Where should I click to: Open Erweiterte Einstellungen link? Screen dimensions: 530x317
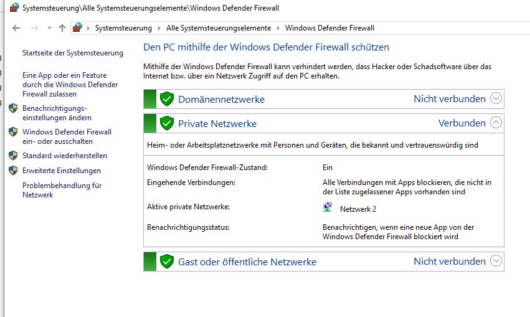click(x=62, y=170)
